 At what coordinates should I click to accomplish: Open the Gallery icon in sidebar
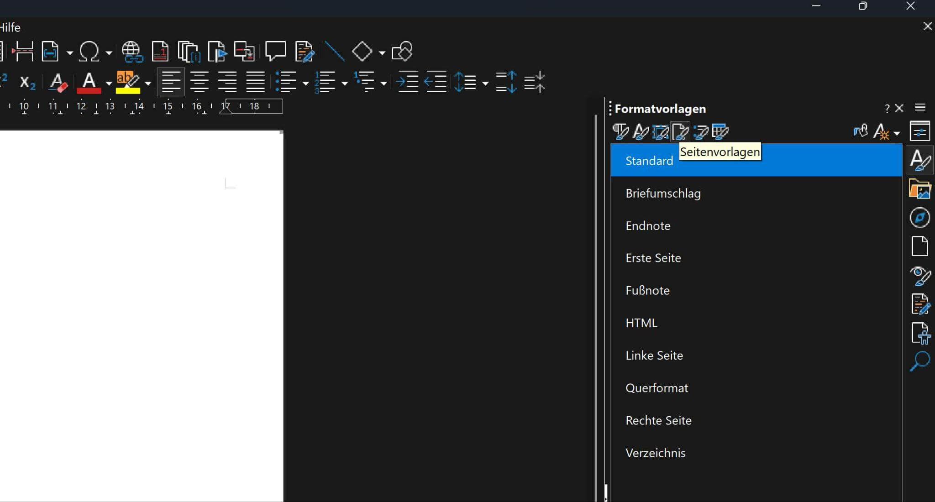point(919,189)
